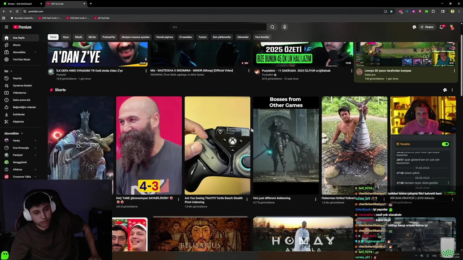Click the bookmark star in address bar
The height and width of the screenshot is (260, 463).
(391, 11)
